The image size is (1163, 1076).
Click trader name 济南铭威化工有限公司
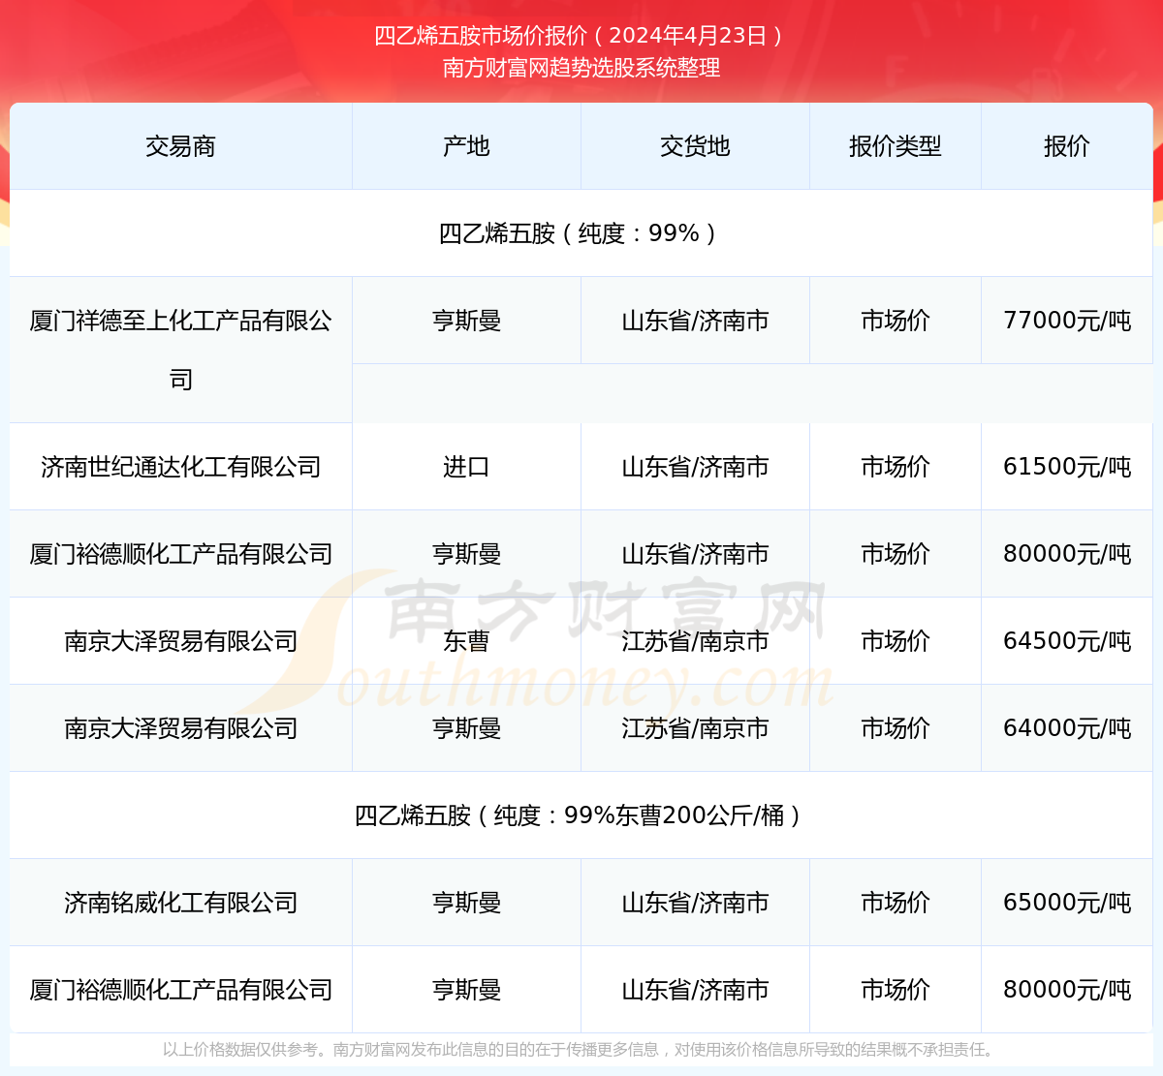(x=180, y=903)
